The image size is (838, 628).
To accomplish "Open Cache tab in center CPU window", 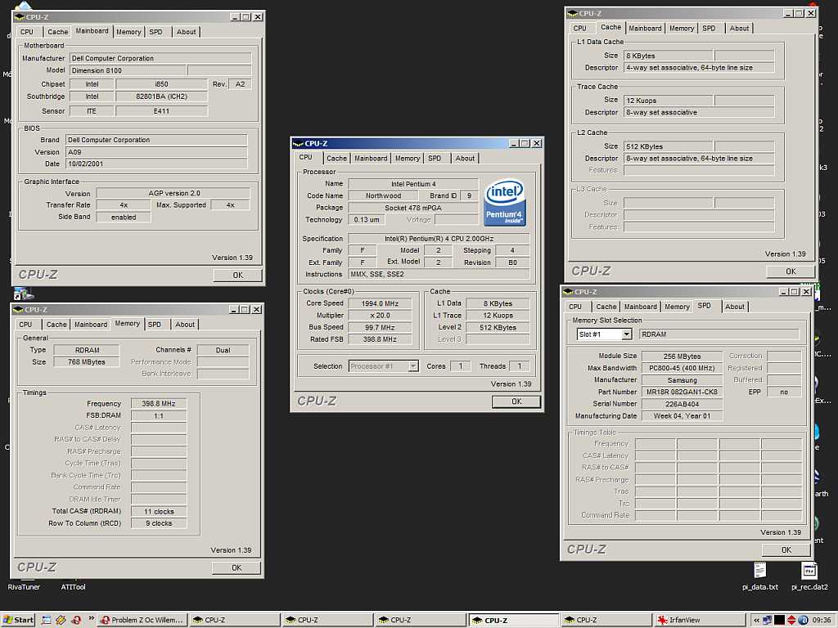I will [336, 159].
